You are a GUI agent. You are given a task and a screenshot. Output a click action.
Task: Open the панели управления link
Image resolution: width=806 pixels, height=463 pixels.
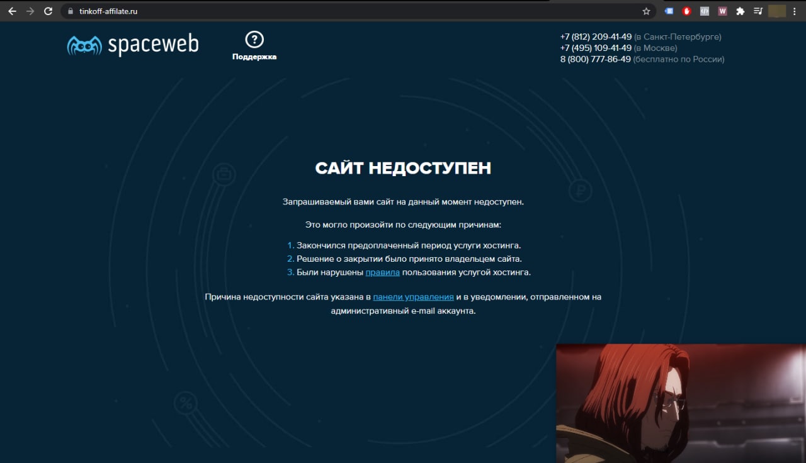point(413,297)
